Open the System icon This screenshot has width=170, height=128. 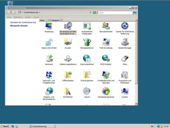[125, 93]
